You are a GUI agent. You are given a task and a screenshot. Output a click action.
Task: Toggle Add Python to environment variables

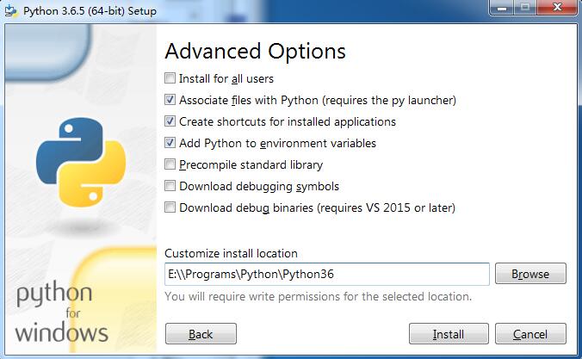coord(170,143)
